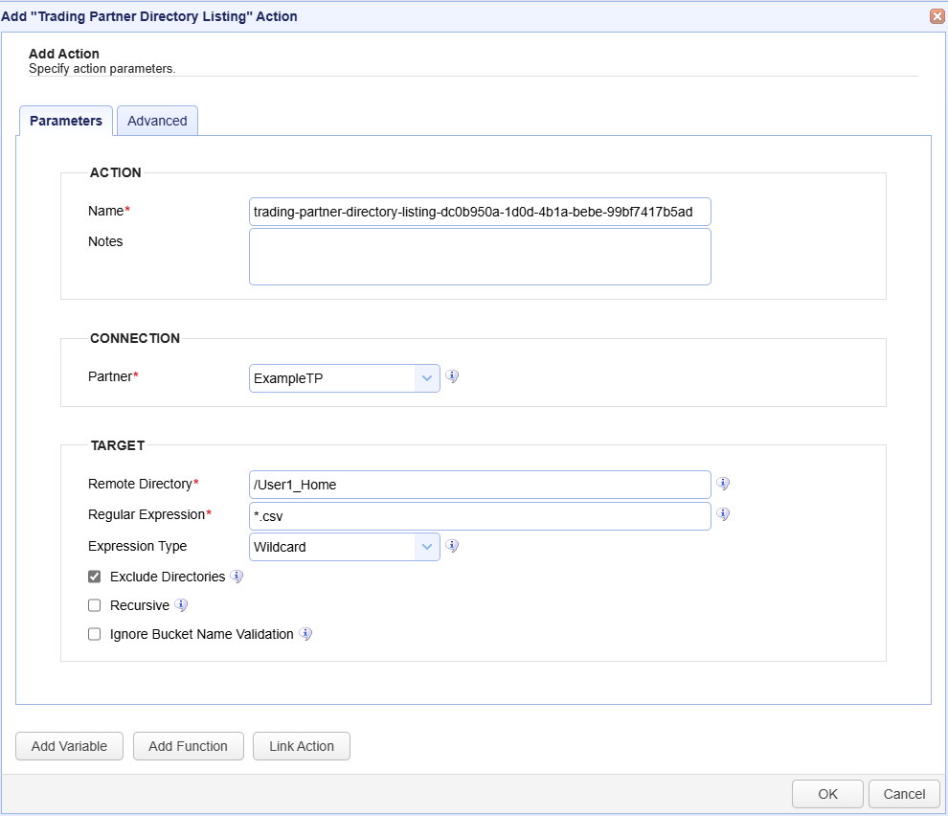Uncheck the Exclude Directories checkbox
Image resolution: width=948 pixels, height=816 pixels.
94,577
